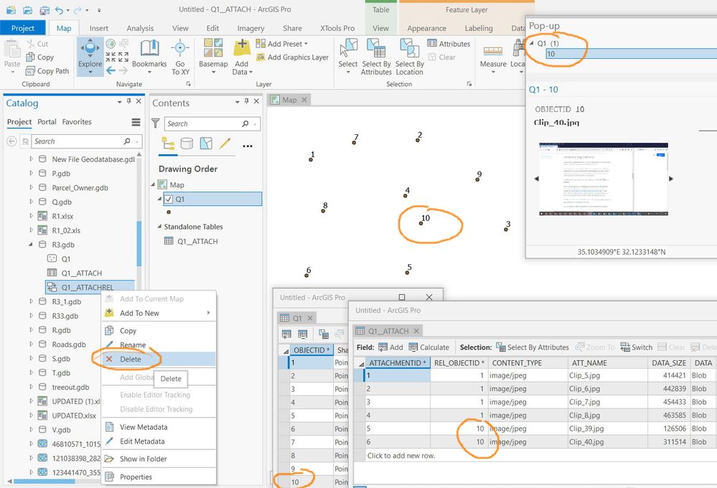
Task: Open the Project backstage tab
Action: tap(23, 28)
